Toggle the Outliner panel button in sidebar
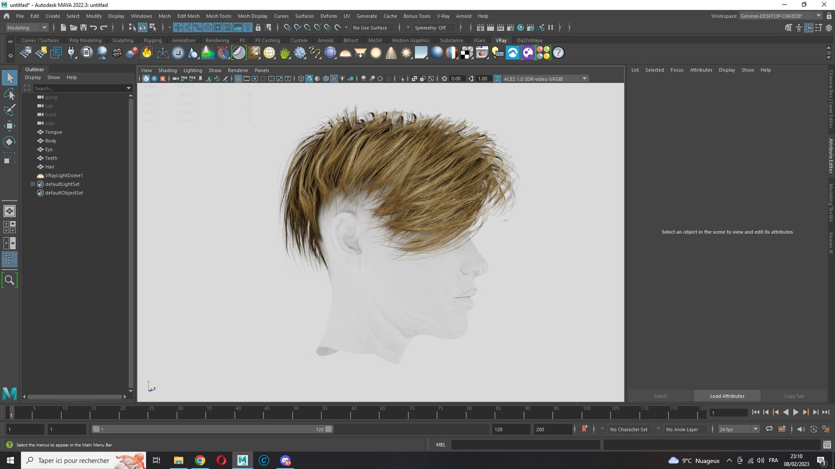Screen dimensions: 835x469 9,259
